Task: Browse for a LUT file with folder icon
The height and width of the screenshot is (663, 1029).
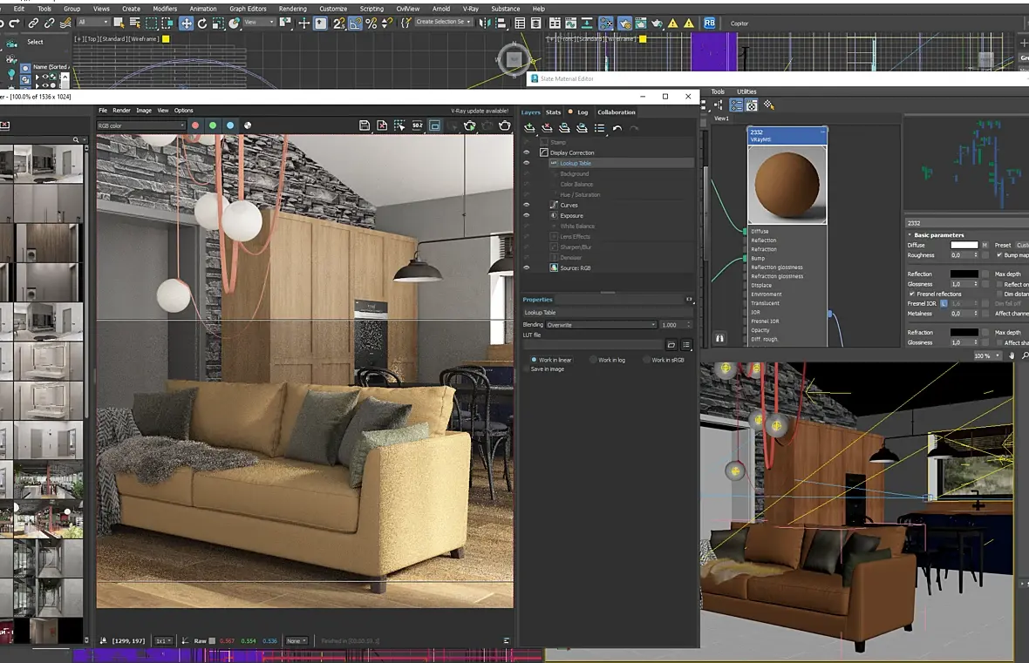Action: [671, 345]
